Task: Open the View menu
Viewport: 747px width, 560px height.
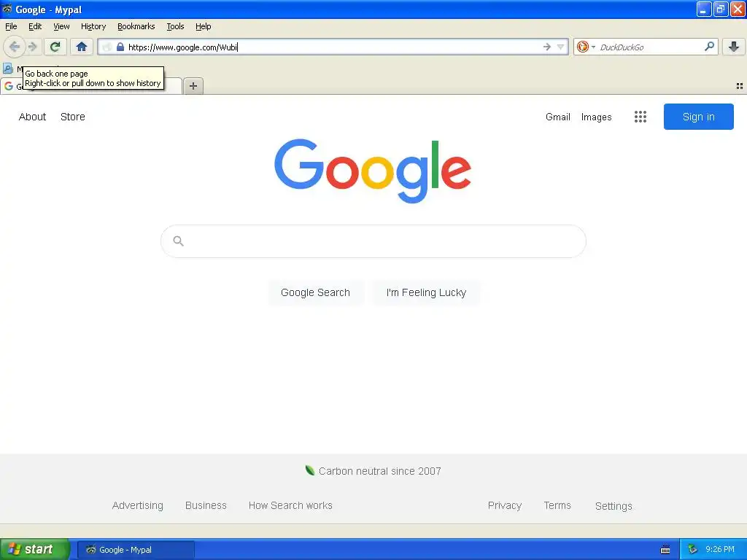Action: pyautogui.click(x=61, y=27)
